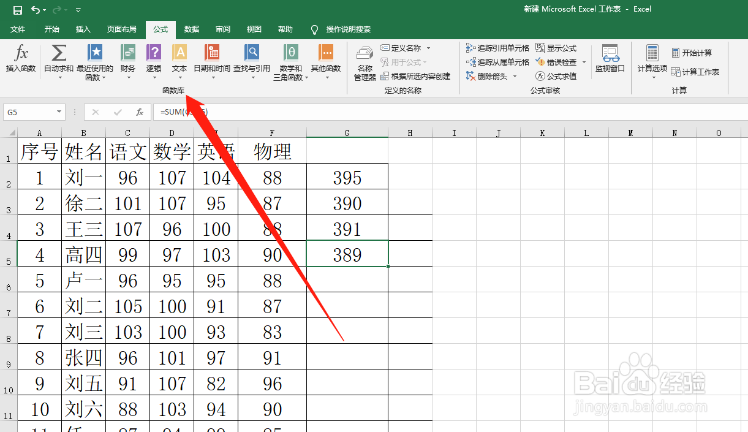The height and width of the screenshot is (432, 748).
Task: Click the 计算工作表 button
Action: tap(695, 72)
